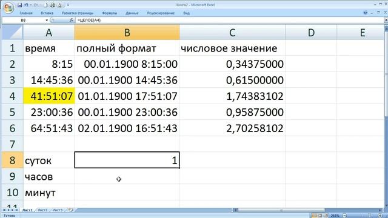
Task: Open the Рецензирование ribbon tab
Action: tap(161, 13)
